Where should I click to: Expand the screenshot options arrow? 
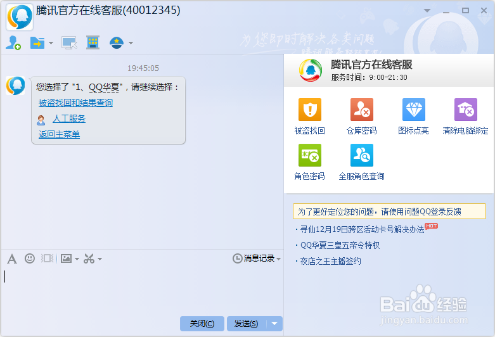(100, 259)
